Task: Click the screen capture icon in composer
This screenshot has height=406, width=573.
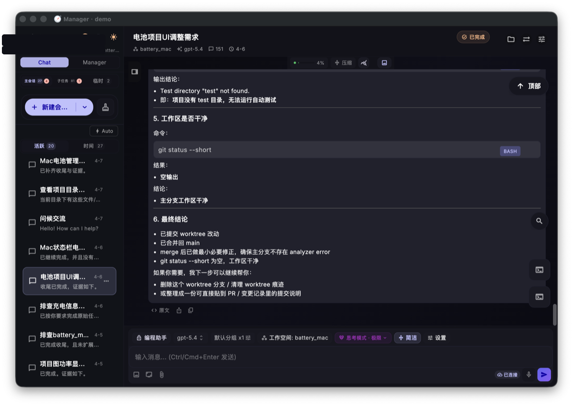Action: (x=149, y=375)
